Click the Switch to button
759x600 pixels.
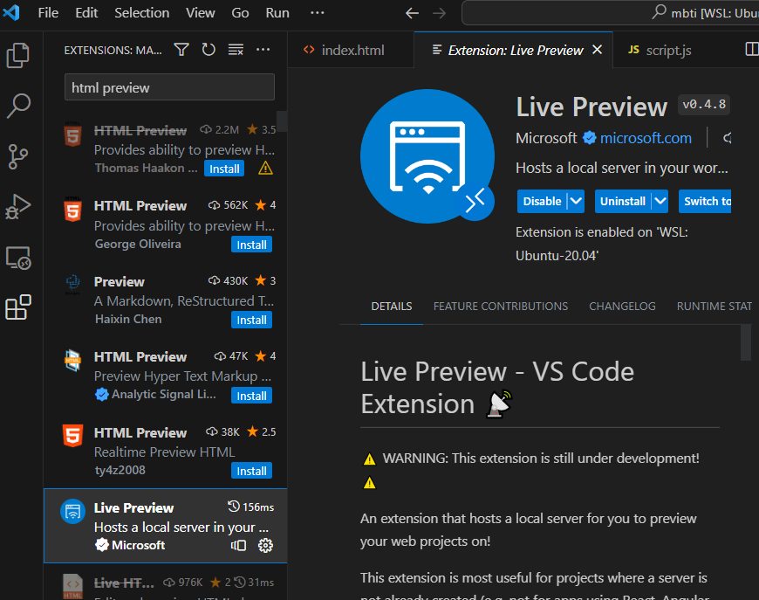705,201
